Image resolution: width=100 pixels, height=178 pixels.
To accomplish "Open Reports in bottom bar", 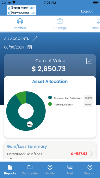I will [10, 170].
